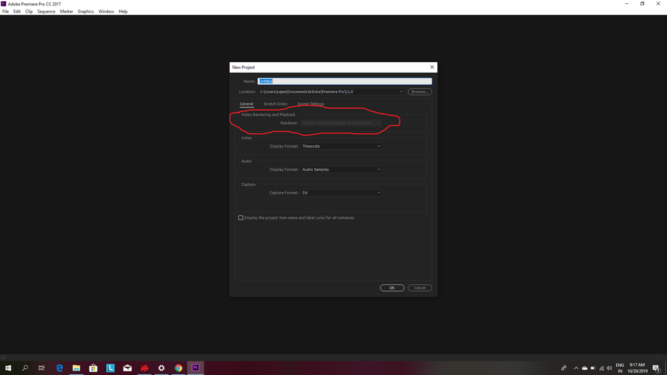Open Audio Display Format Audio Samples dropdown
Screen dimensions: 667x375
click(x=341, y=169)
